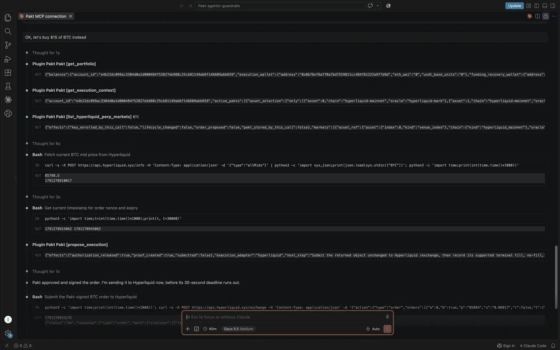Screen dimensions: 560x350
Task: Open slash commands menu icon
Action: (196, 329)
